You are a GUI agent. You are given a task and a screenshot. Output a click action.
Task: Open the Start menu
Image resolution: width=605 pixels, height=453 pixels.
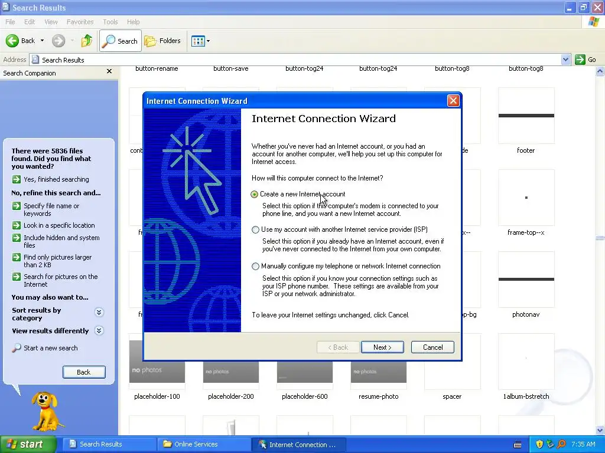point(28,445)
